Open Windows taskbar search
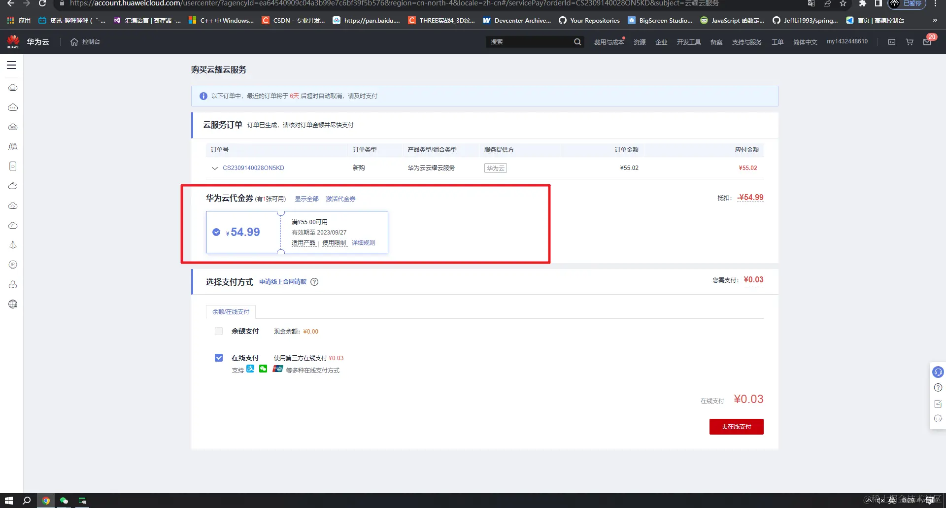The image size is (946, 508). pyautogui.click(x=27, y=501)
